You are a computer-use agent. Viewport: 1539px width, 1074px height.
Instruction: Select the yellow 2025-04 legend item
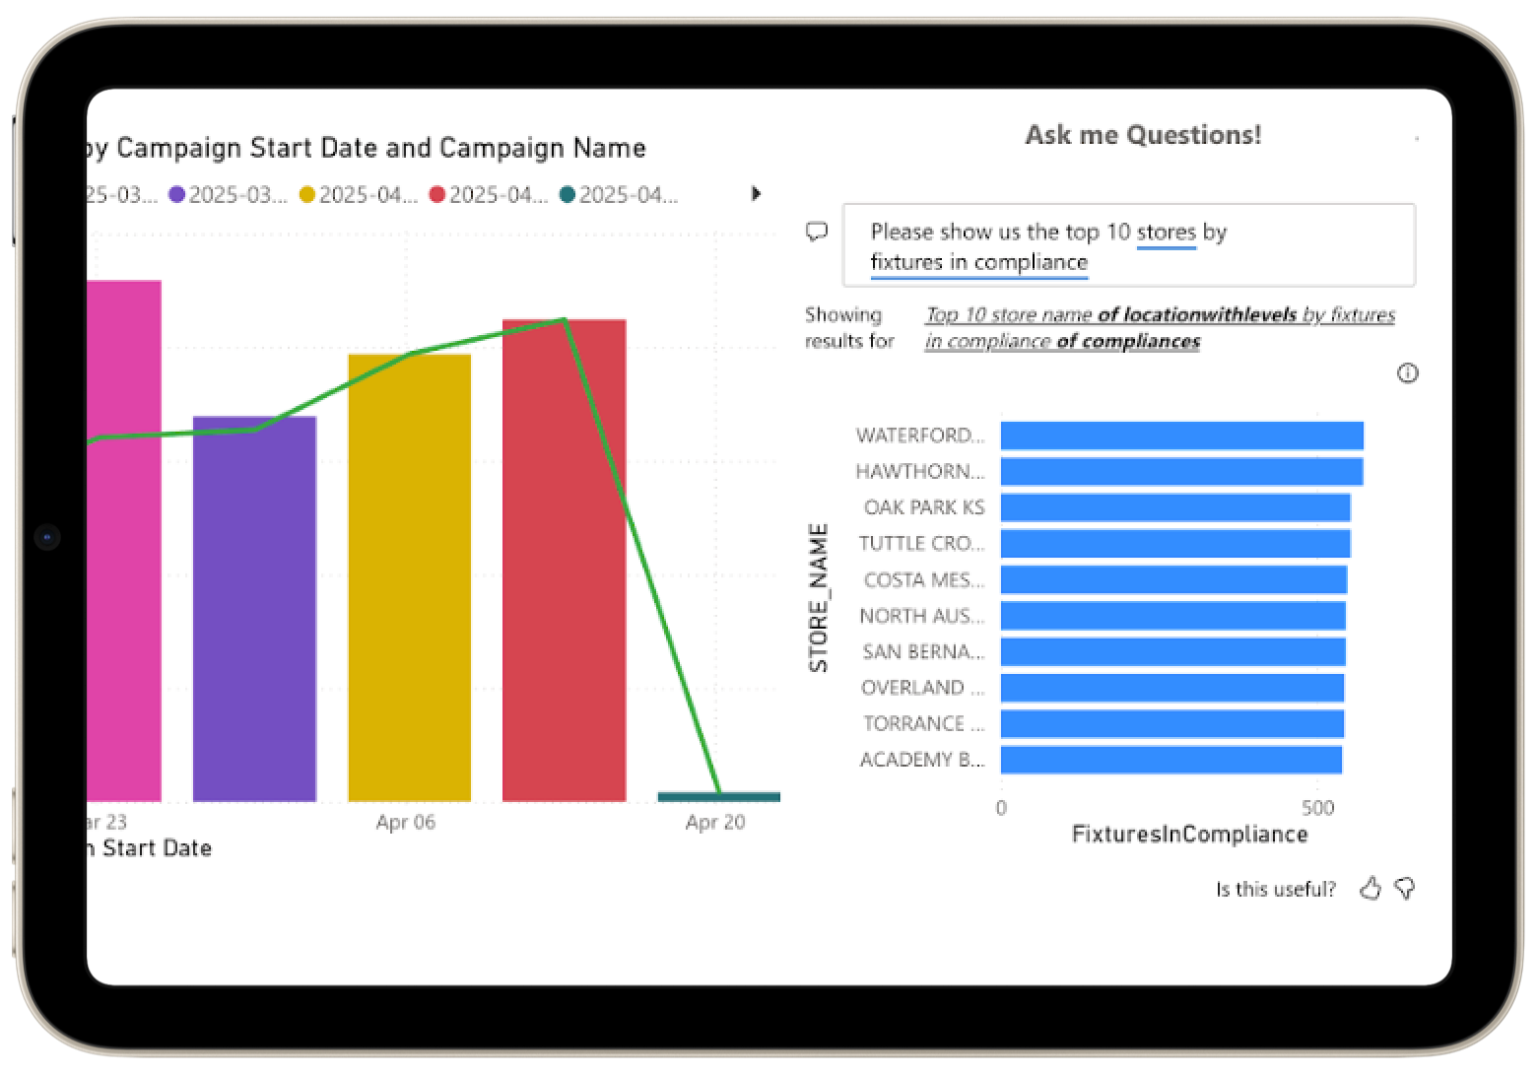pos(359,195)
